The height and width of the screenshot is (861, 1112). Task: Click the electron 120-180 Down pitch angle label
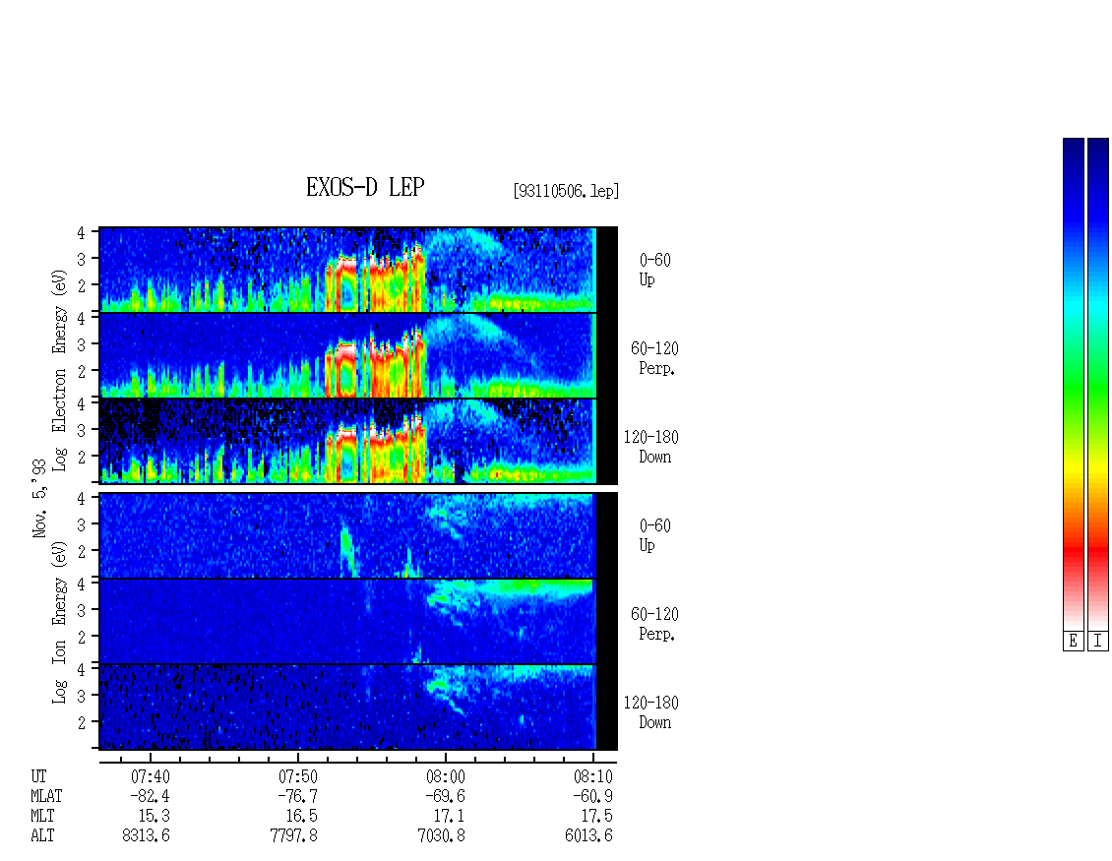coord(651,447)
